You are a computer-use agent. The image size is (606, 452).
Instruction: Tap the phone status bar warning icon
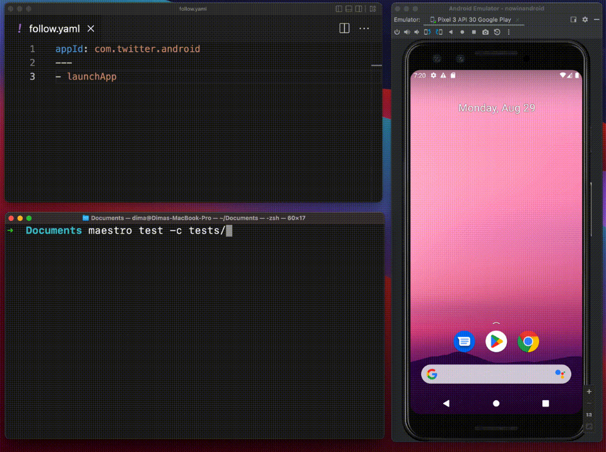click(443, 75)
